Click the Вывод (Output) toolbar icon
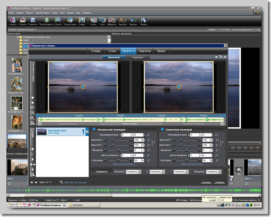This screenshot has height=217, width=271. point(144,21)
